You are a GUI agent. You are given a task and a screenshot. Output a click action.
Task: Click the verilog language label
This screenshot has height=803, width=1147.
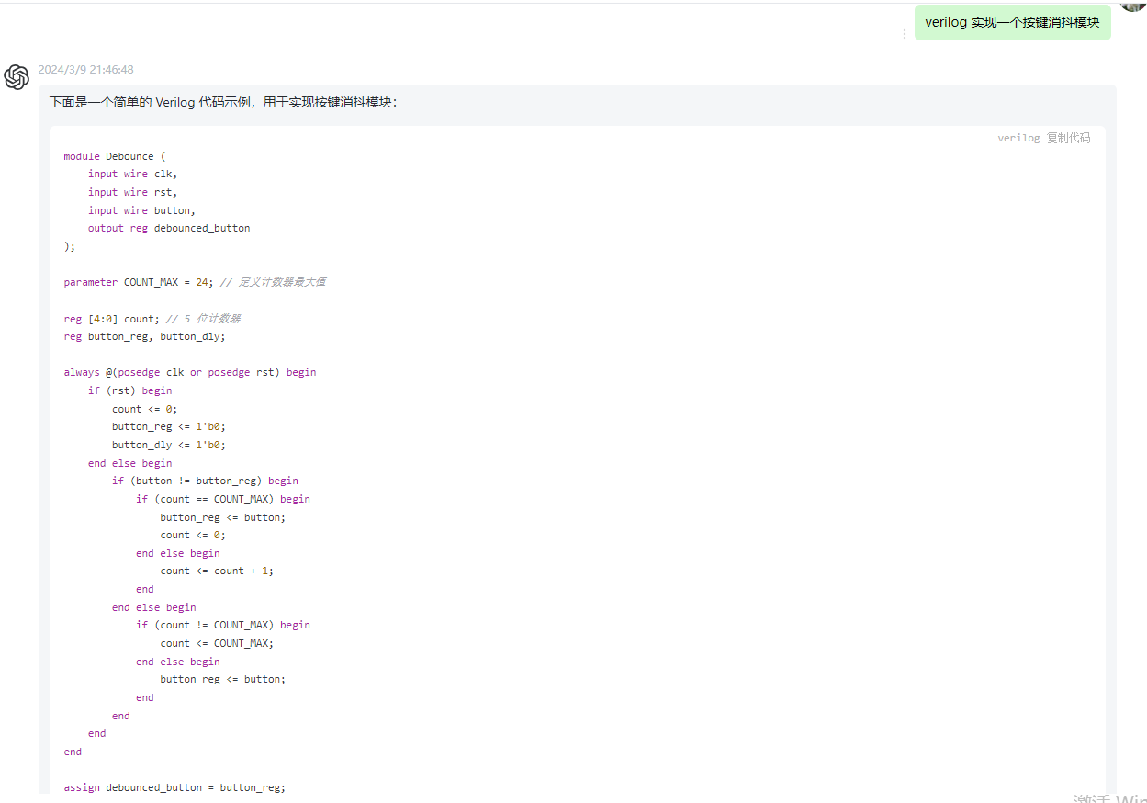point(1018,138)
